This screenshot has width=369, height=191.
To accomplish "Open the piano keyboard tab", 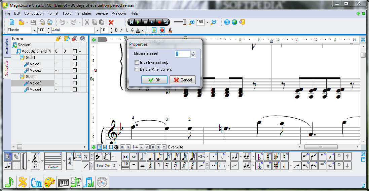I will coord(63,182).
